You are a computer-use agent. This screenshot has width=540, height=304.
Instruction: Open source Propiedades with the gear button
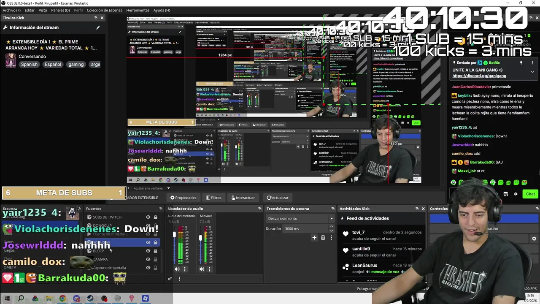click(x=184, y=198)
